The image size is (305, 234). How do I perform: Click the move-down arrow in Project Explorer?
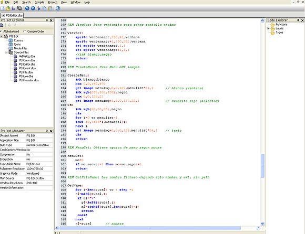(15, 25)
